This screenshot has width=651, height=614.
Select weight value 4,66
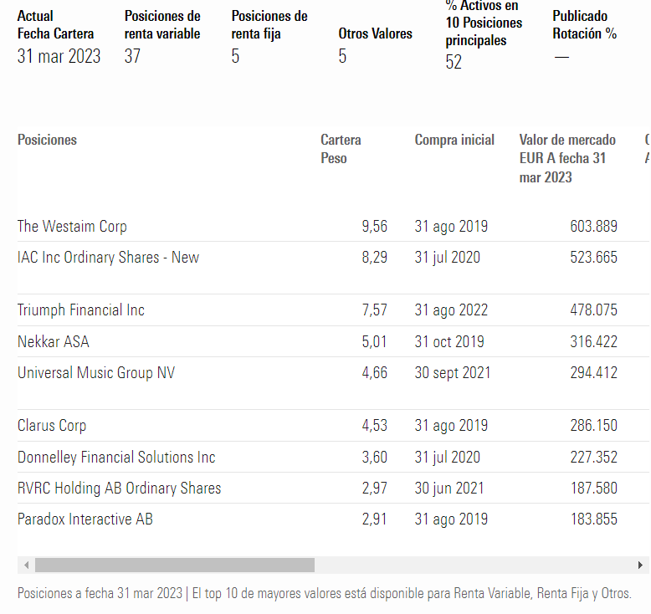tap(375, 373)
